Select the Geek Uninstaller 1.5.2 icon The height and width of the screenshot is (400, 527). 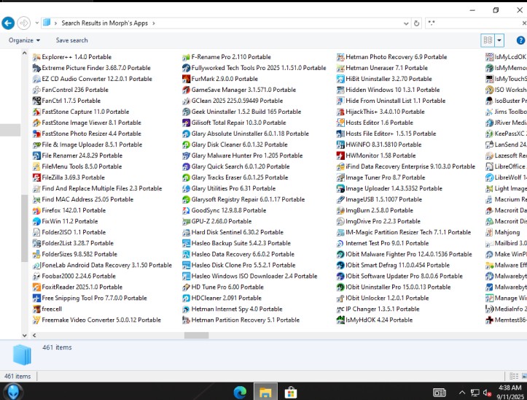pos(186,112)
